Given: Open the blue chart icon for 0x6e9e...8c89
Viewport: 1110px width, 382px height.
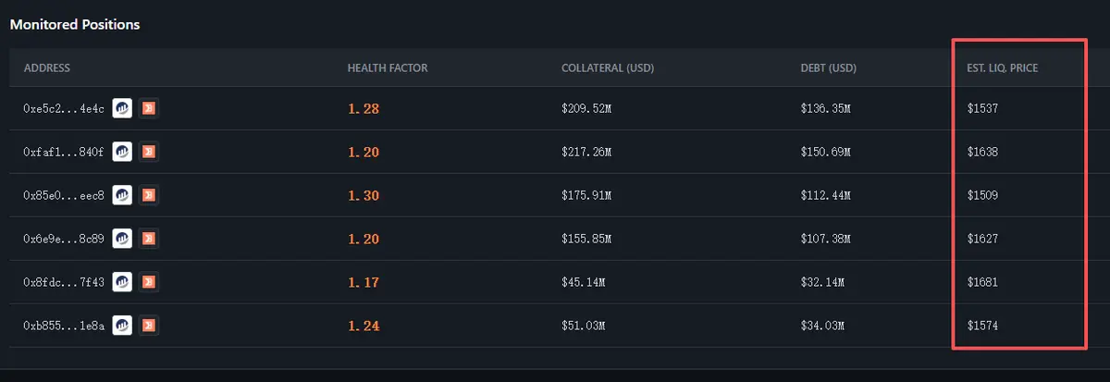Looking at the screenshot, I should (122, 239).
